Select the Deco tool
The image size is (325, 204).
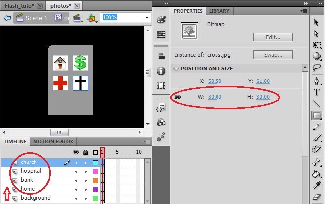[317, 149]
